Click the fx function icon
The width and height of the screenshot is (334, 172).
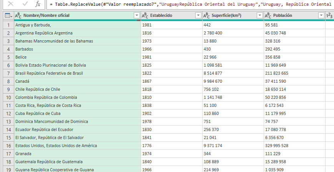38,4
